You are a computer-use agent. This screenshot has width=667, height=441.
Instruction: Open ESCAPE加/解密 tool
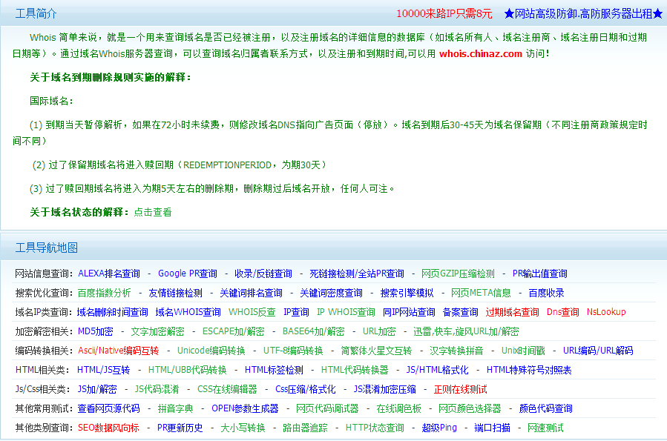tap(233, 331)
